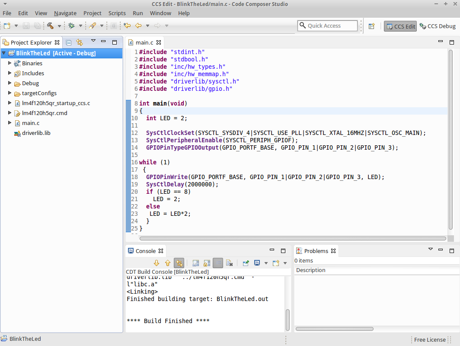Click the Description column header

point(377,270)
